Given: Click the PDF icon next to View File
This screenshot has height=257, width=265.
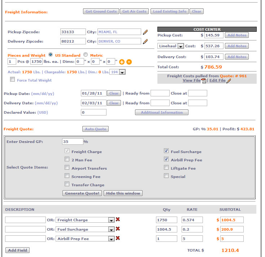Looking at the screenshot, I should pyautogui.click(x=203, y=81).
